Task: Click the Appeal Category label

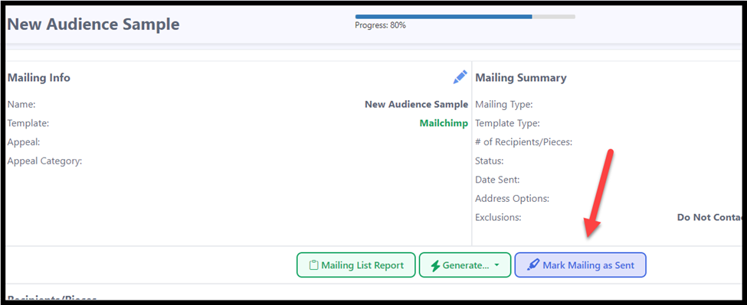Action: pos(44,161)
